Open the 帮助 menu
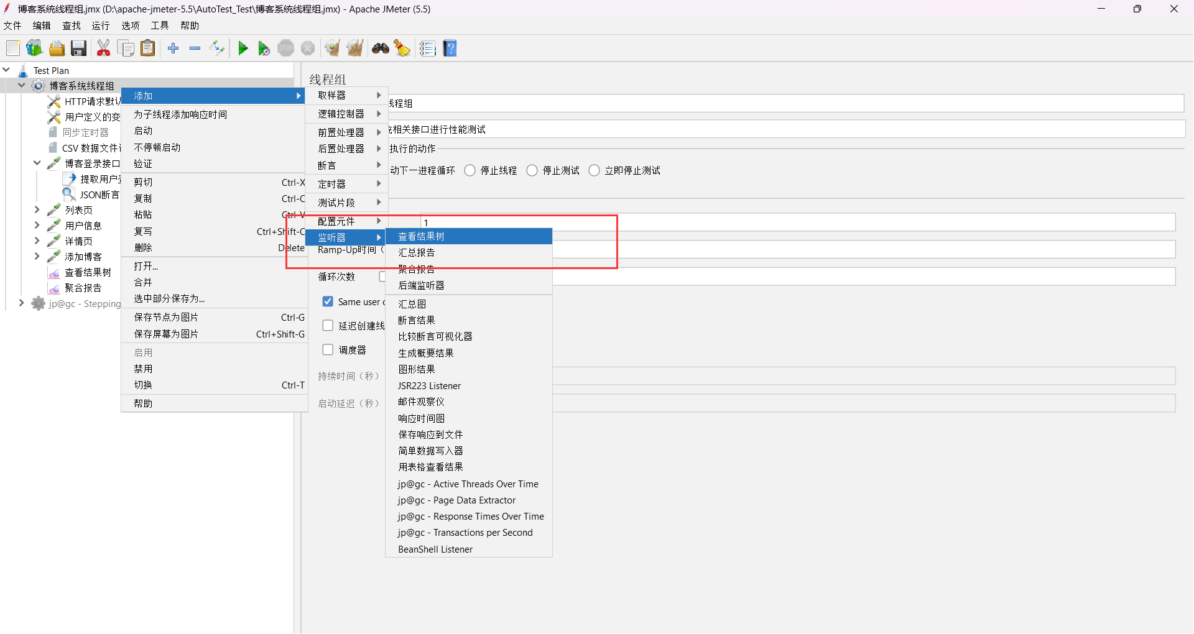This screenshot has height=634, width=1194. 190,25
